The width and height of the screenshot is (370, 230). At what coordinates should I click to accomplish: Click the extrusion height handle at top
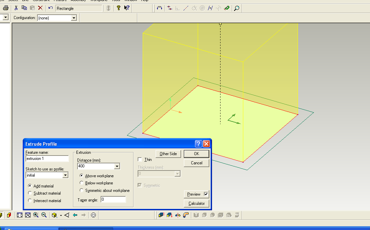point(221,24)
